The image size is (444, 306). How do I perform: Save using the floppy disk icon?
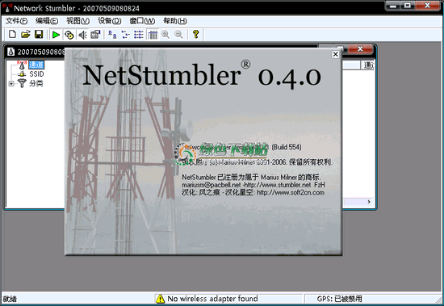39,35
